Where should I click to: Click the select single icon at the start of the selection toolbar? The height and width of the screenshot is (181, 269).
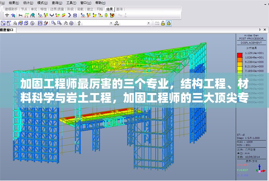click(x=3, y=23)
